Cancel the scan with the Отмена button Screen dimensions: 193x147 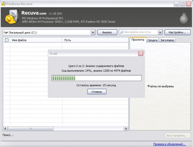(x=97, y=92)
